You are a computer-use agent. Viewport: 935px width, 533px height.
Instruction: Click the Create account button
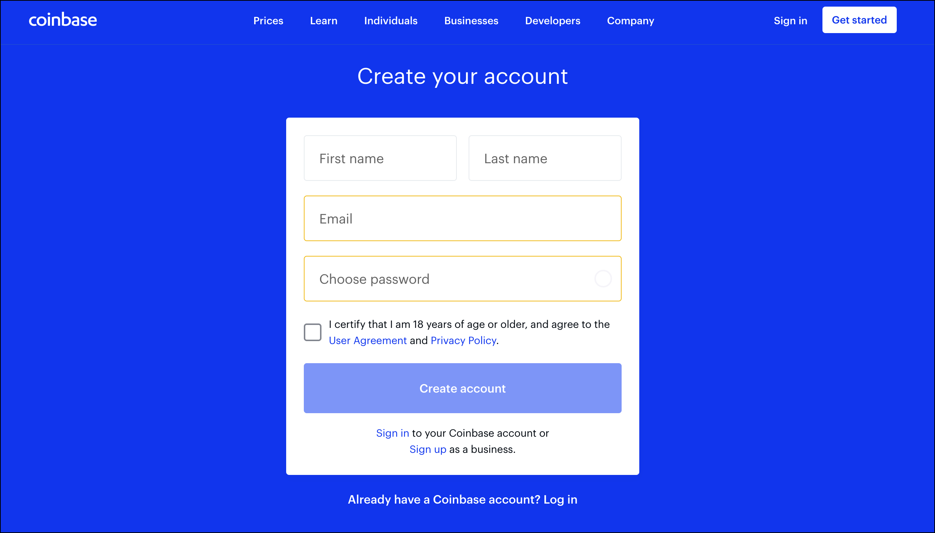463,388
